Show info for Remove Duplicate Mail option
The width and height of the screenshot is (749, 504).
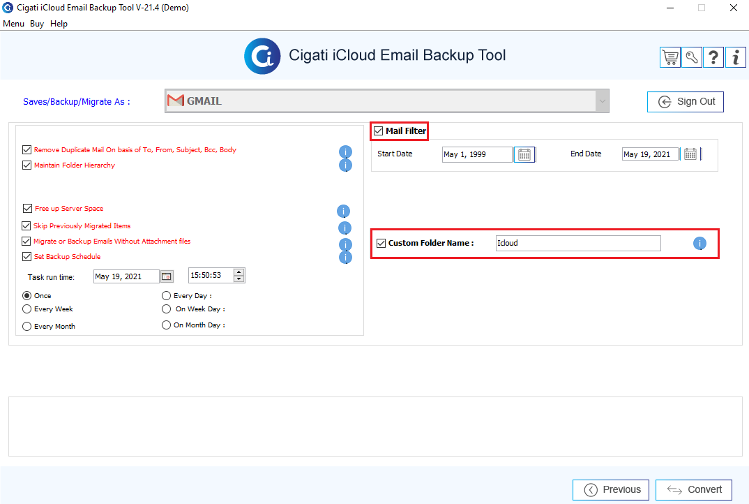345,151
